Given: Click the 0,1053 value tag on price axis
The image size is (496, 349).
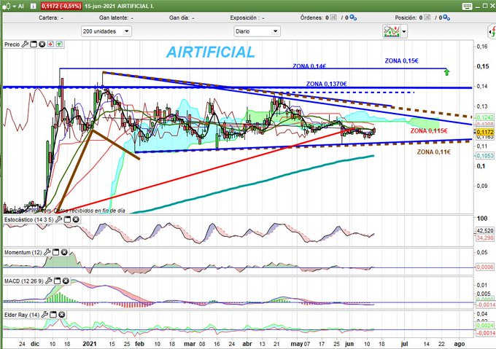Looking at the screenshot, I should point(484,155).
